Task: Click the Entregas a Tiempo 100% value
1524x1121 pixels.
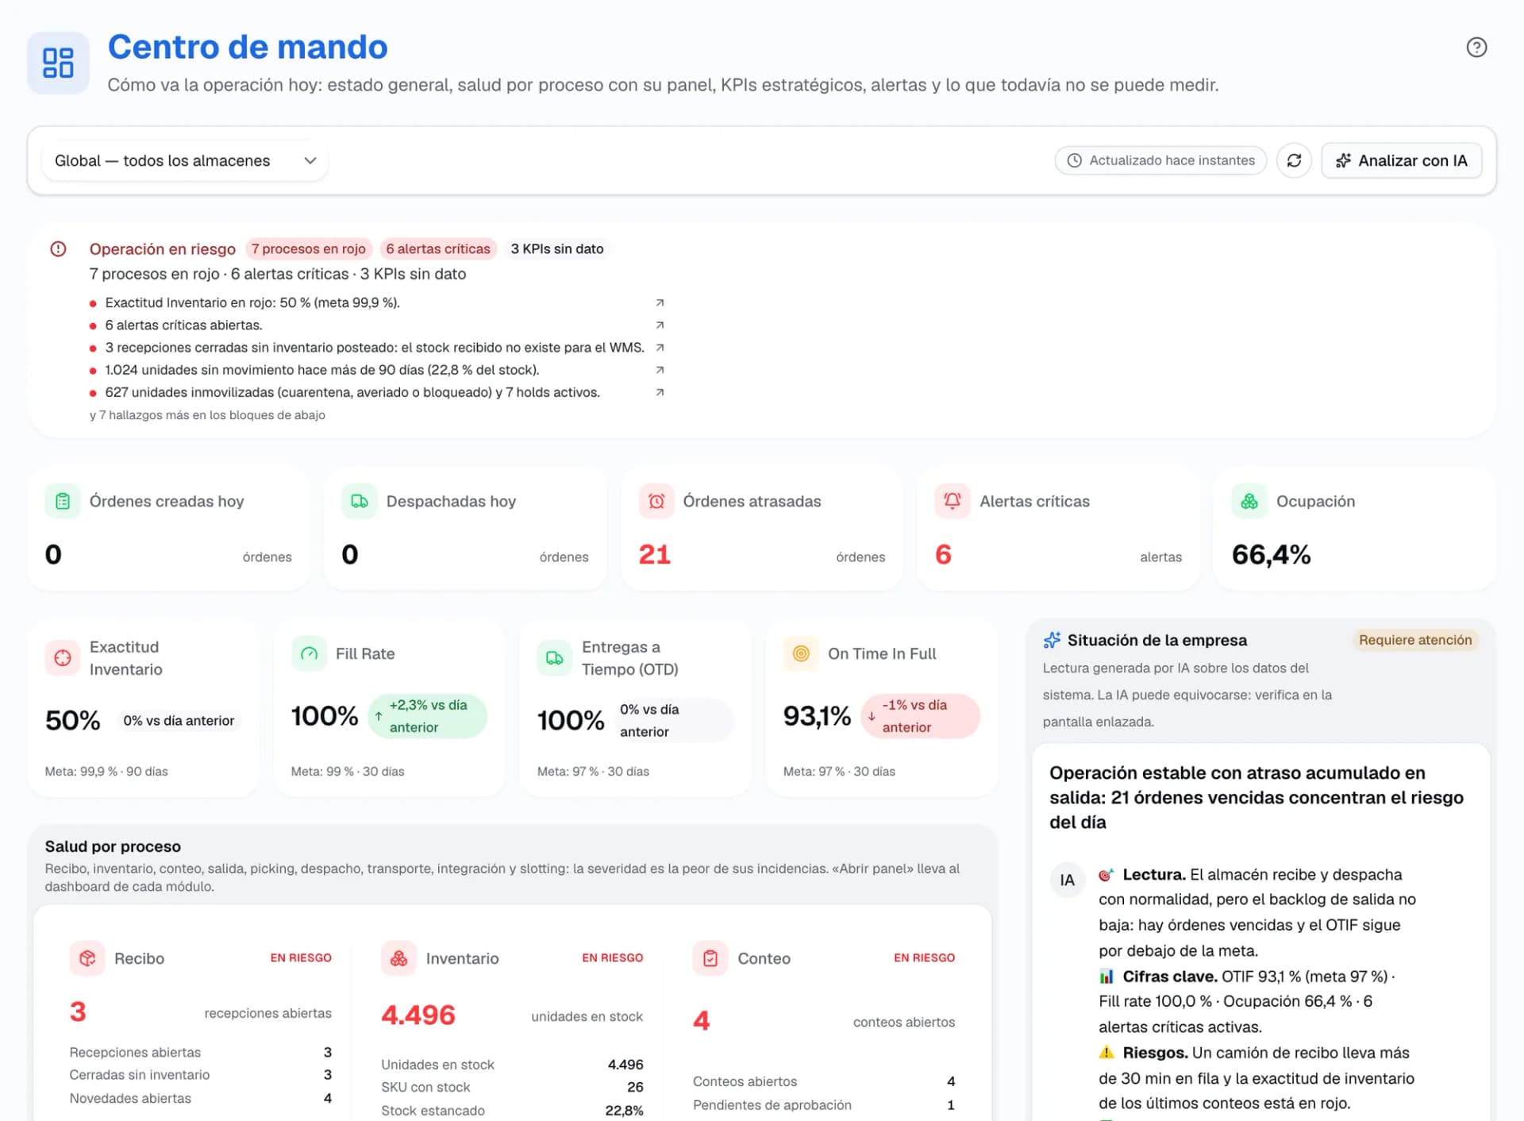Action: [571, 720]
